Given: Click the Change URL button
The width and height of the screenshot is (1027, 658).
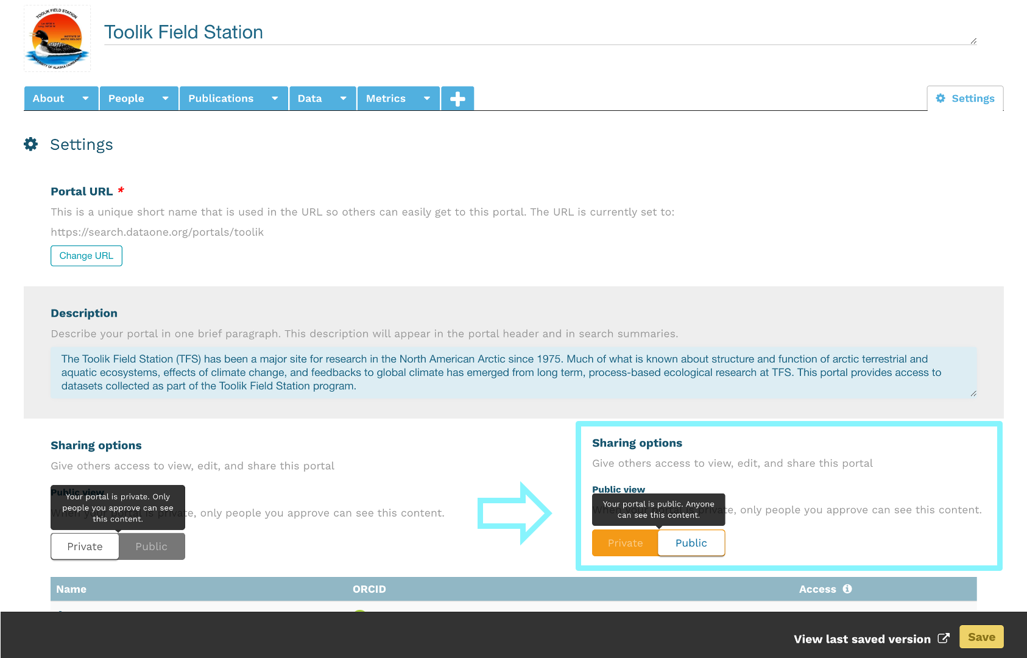Looking at the screenshot, I should 86,256.
